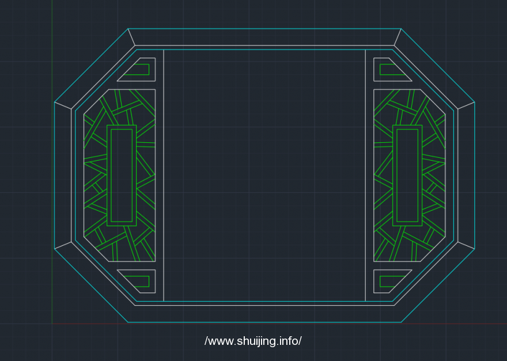Pick the green rectangle in left lattice panel
The image size is (507, 361).
(122, 176)
